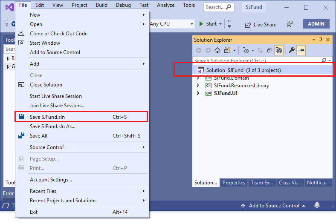Expand the SJFund.UI project node
Screen dimensions: 336x224
pos(198,93)
